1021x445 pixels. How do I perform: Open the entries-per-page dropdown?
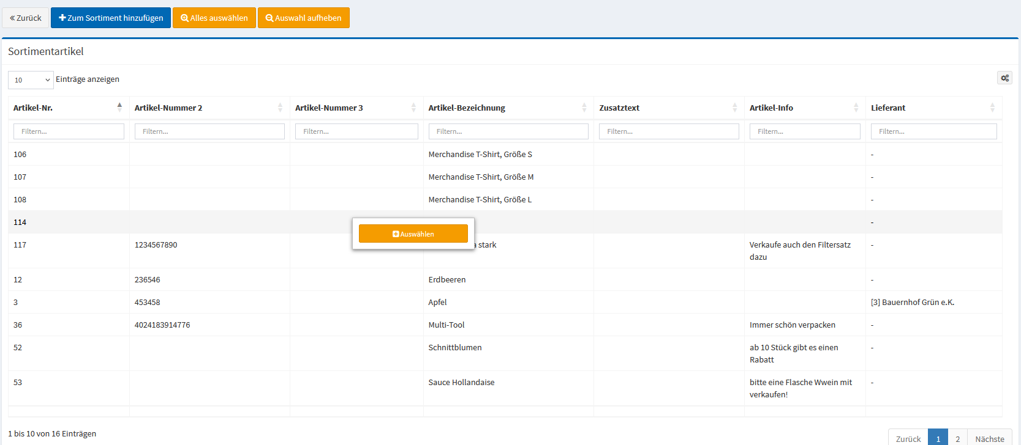click(31, 80)
